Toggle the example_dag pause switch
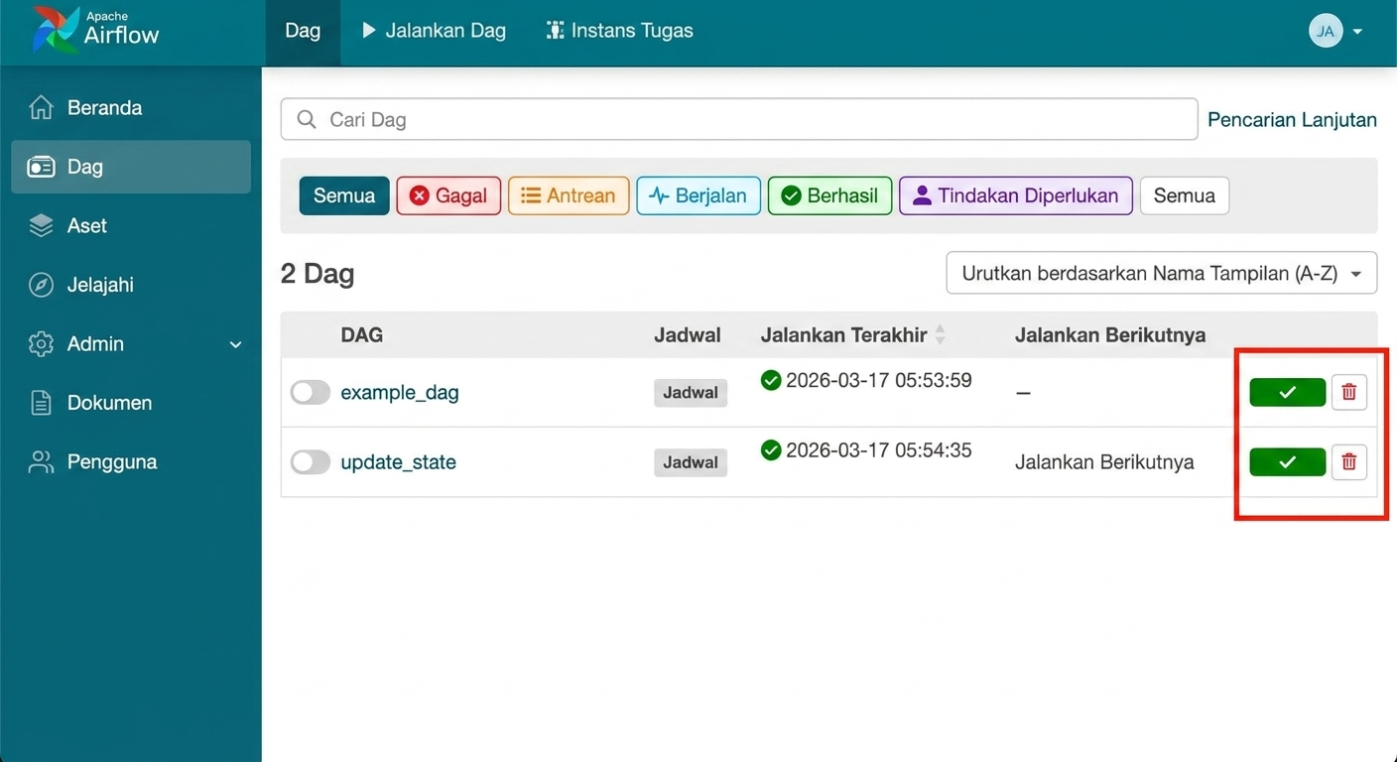1397x762 pixels. click(310, 393)
